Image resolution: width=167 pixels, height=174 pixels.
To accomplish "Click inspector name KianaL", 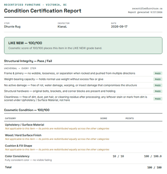I will click(62, 26).
